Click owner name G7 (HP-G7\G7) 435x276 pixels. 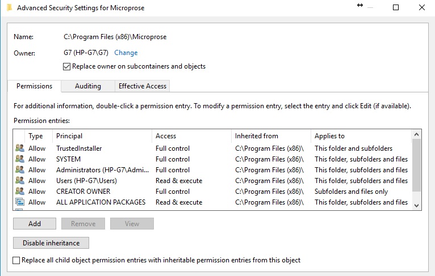[86, 53]
